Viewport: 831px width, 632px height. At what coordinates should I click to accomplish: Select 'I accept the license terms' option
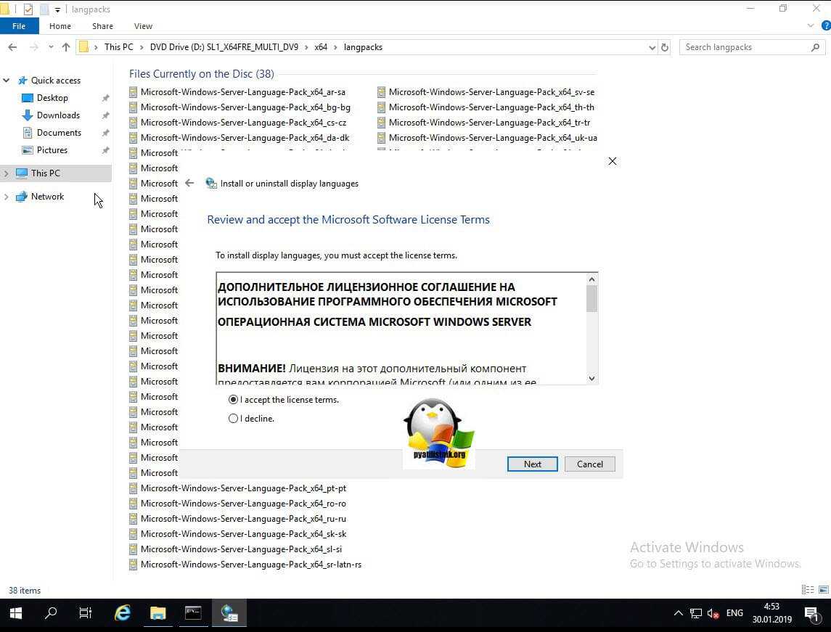(233, 400)
